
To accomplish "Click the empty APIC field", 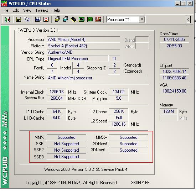I will coord(142,46).
